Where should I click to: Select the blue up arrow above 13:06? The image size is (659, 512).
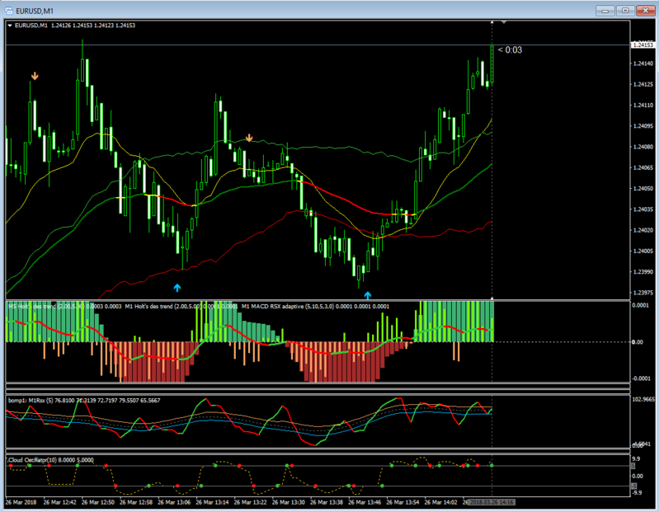coord(177,288)
